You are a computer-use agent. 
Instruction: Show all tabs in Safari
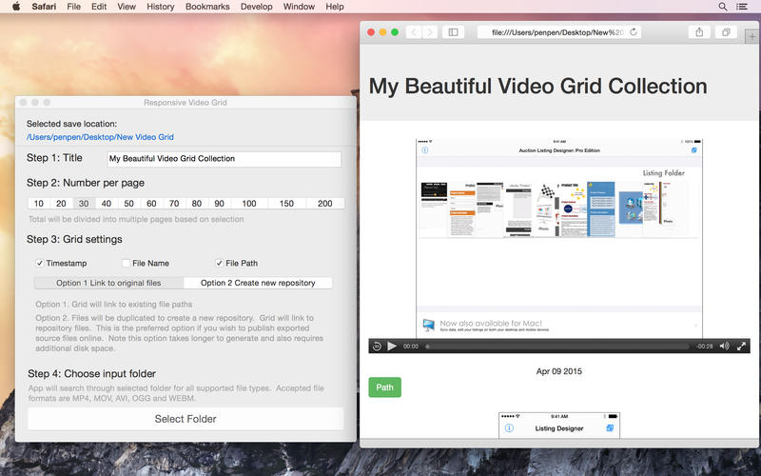click(x=726, y=32)
